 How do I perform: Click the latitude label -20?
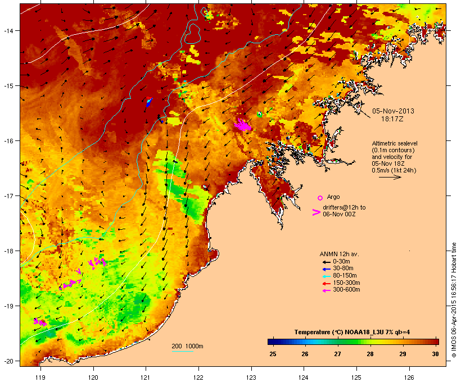click(8, 361)
